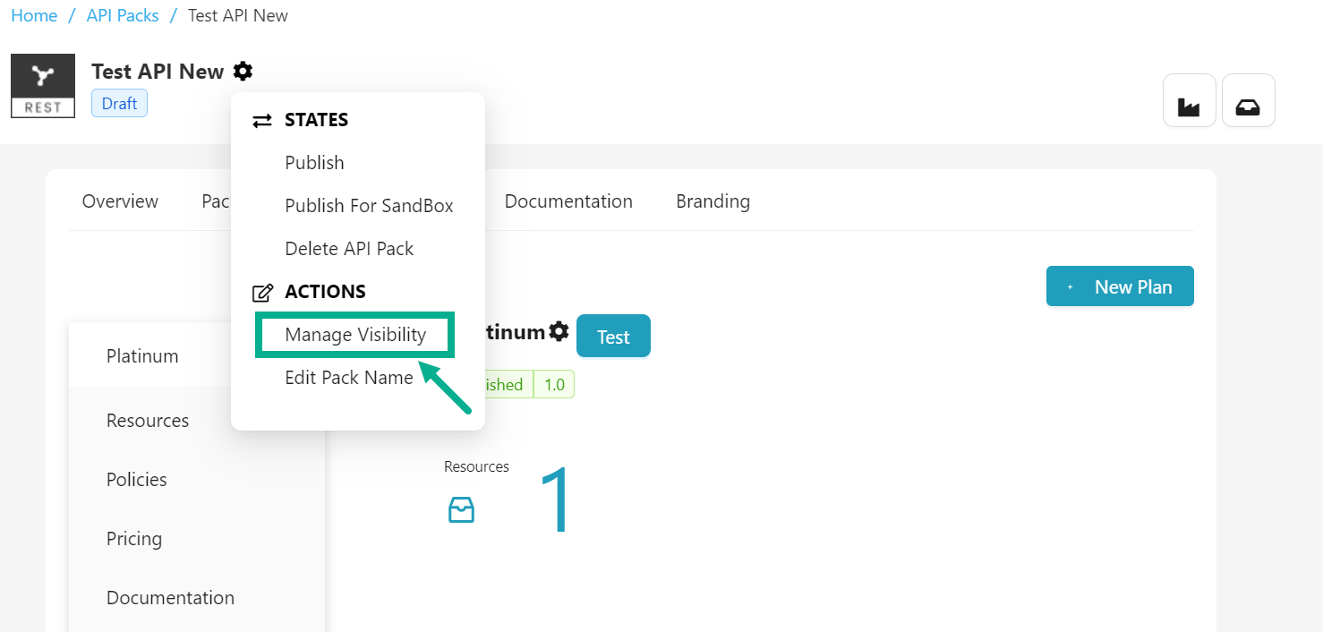
Task: Click the blue Test button
Action: click(613, 337)
